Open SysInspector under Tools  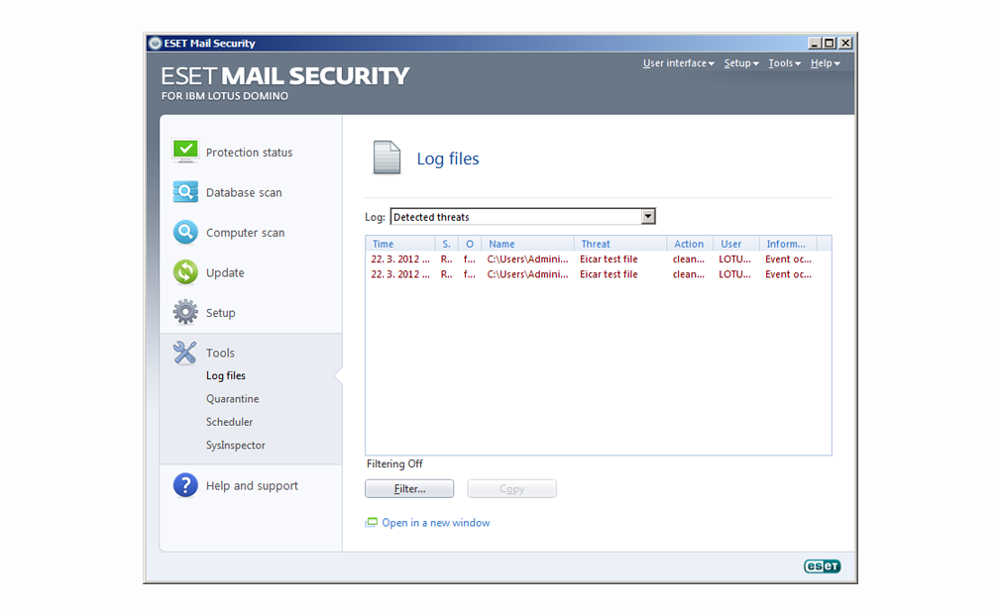(x=235, y=446)
